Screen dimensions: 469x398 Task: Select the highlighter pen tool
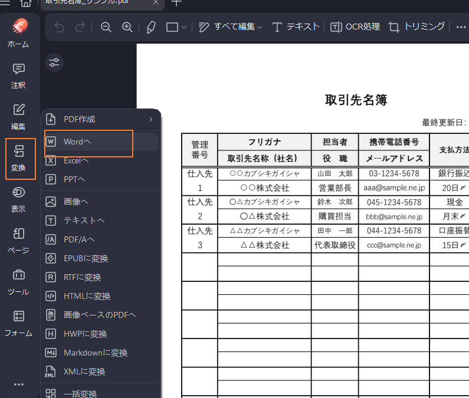151,27
